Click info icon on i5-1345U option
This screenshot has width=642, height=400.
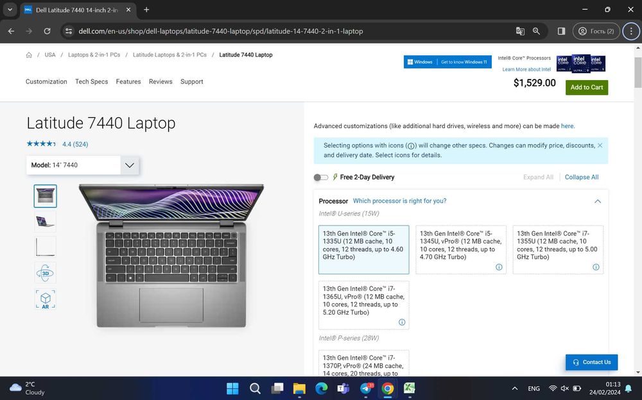click(499, 267)
